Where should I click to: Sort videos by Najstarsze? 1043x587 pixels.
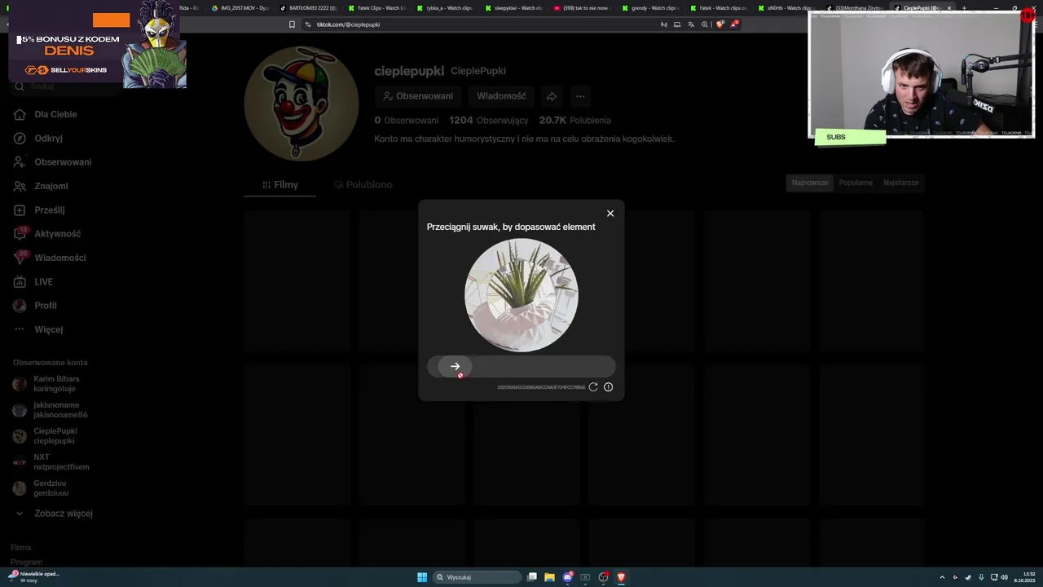click(x=901, y=183)
